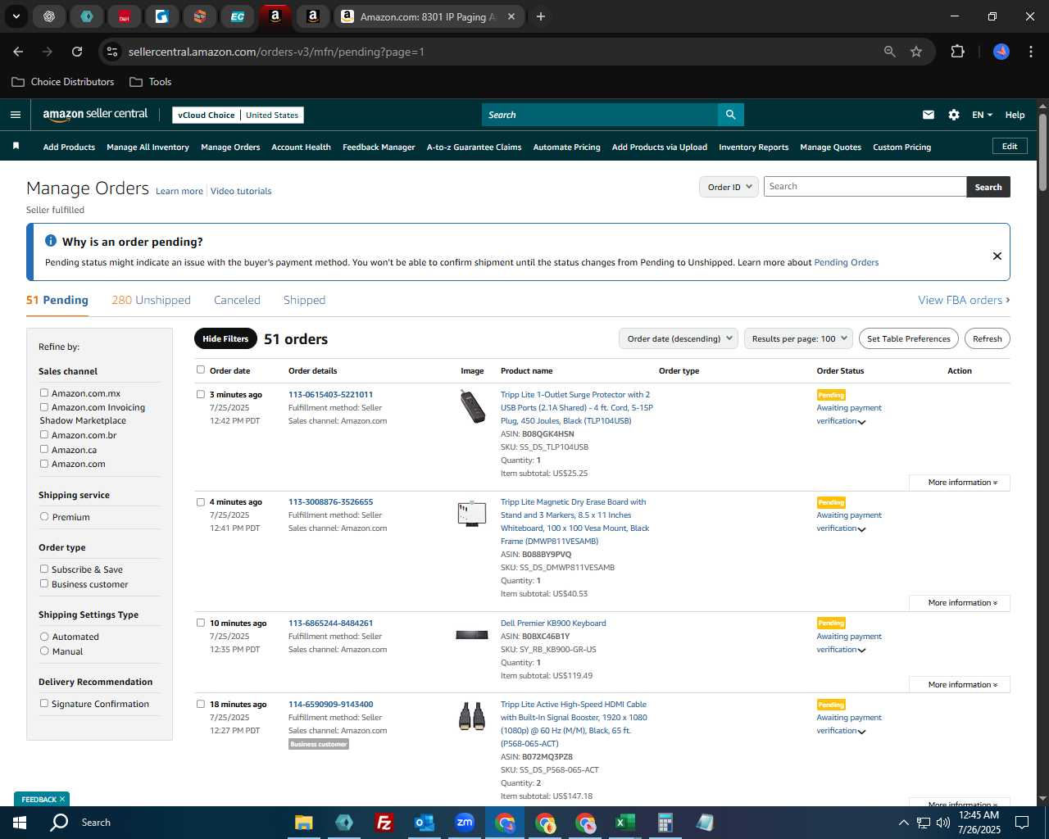
Task: Click the blue info icon in banner
Action: coord(51,241)
